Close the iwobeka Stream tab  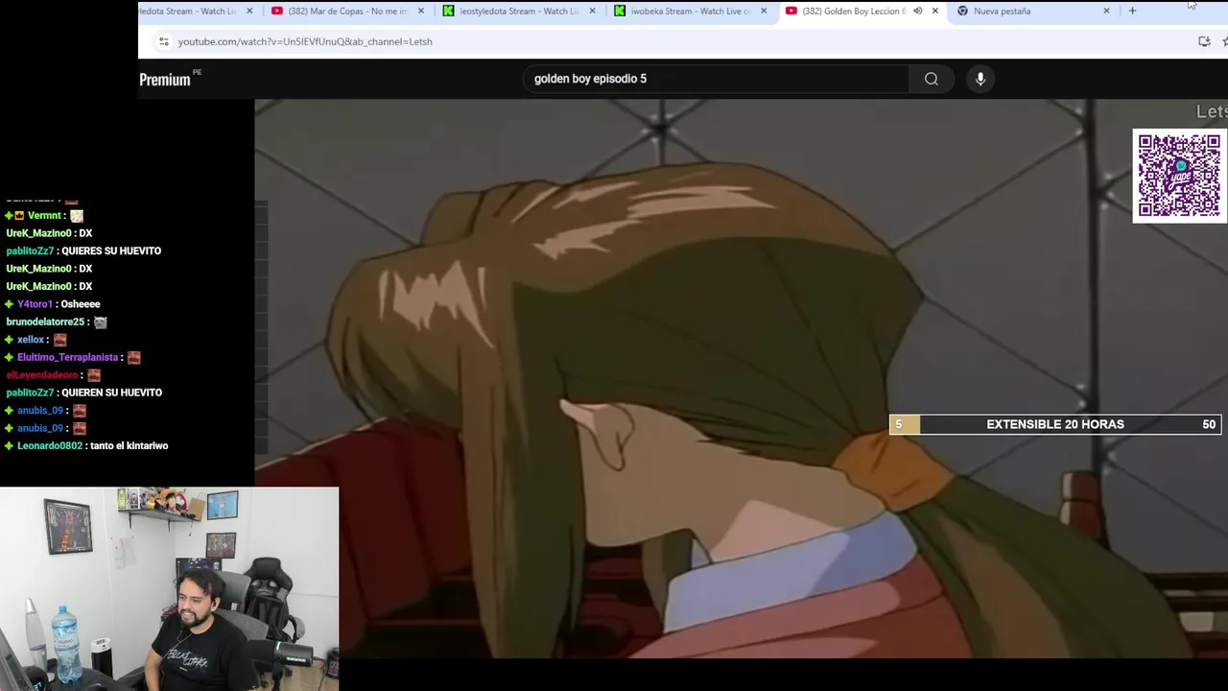coord(764,11)
